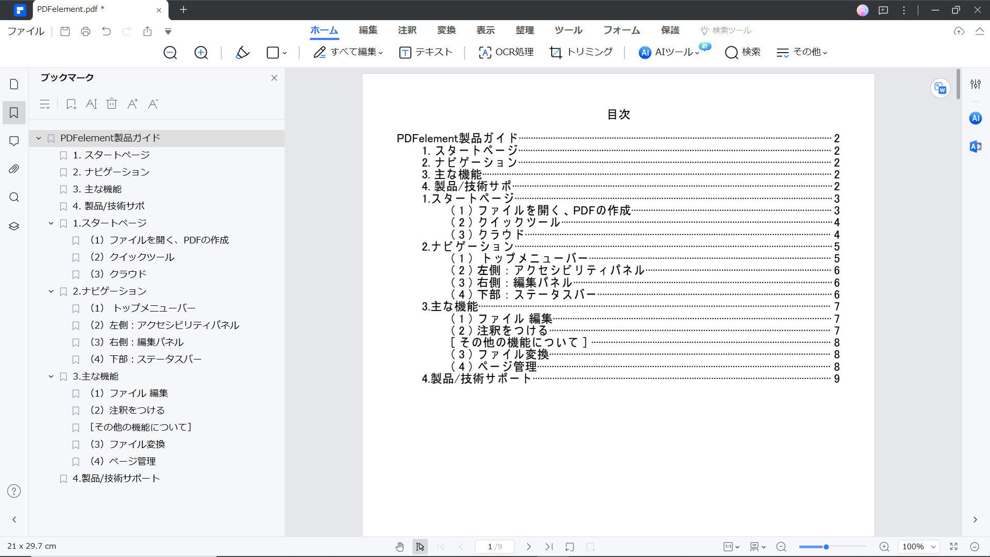
Task: Click the page number input field
Action: [x=494, y=547]
